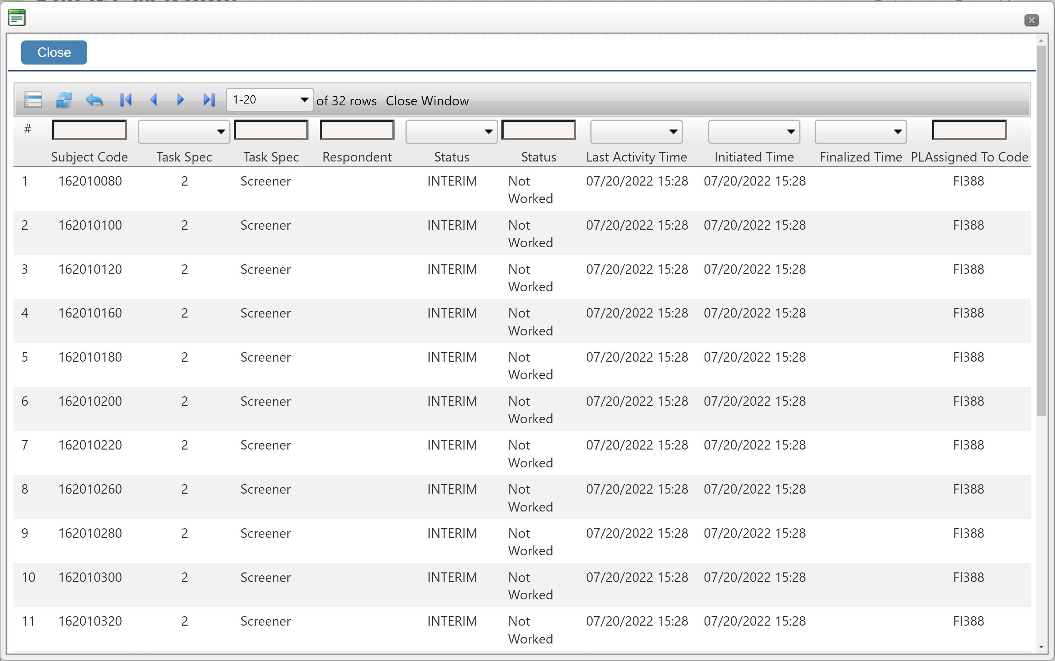Focus the Subject Code filter field
Screen dimensions: 1055x661
coord(89,130)
